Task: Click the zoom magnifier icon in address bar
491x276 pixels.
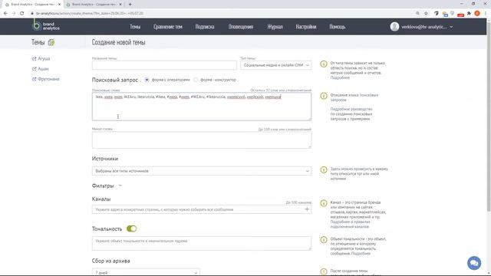Action: (417, 14)
